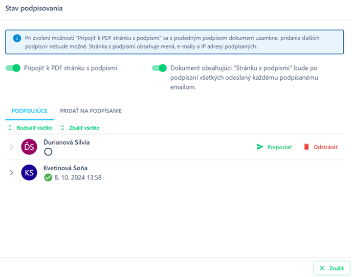This screenshot has height=277, width=352.
Task: Click the X icon on Zrušiť button
Action: pos(322,268)
